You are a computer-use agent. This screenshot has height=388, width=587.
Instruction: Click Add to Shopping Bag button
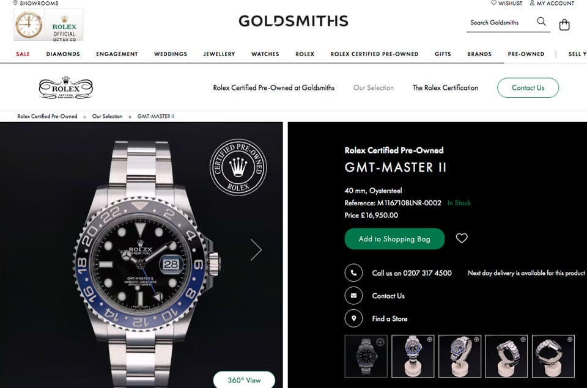[x=394, y=239]
